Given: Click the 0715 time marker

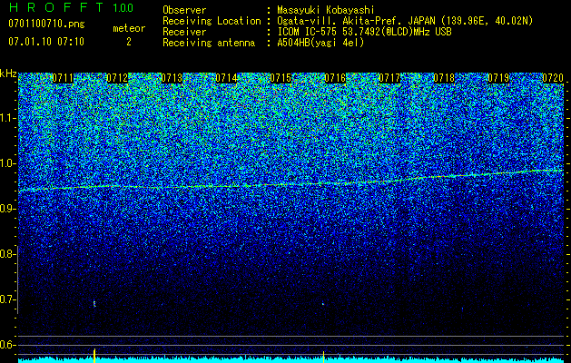Looking at the screenshot, I should click(x=281, y=78).
